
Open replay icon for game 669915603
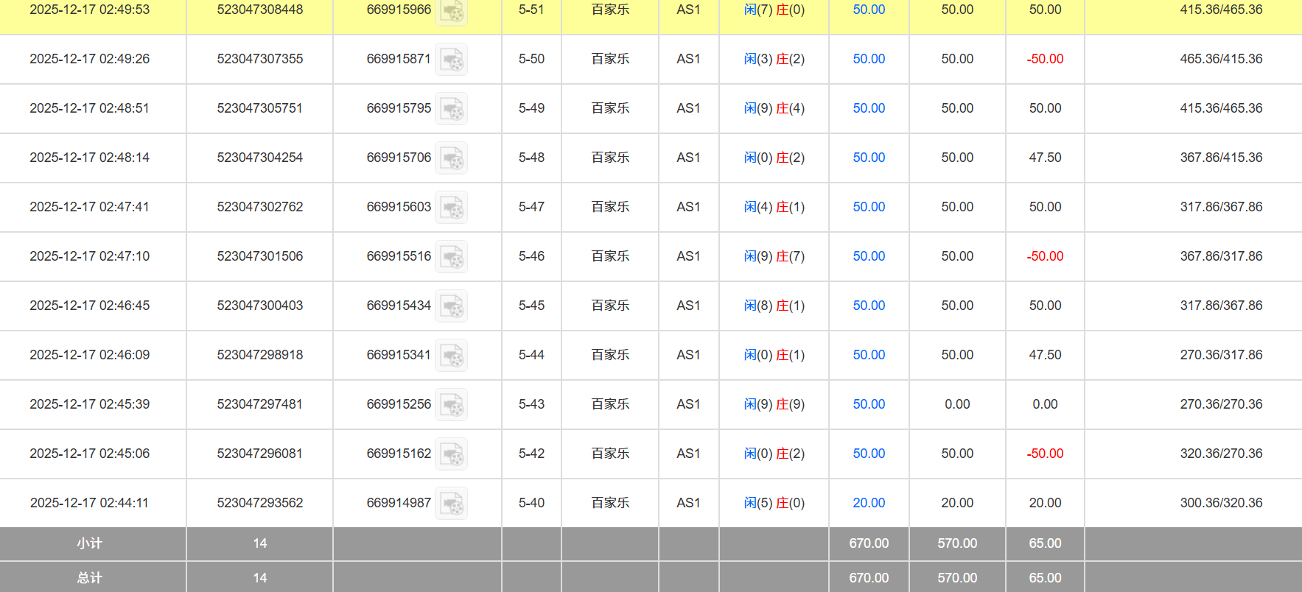pos(451,208)
